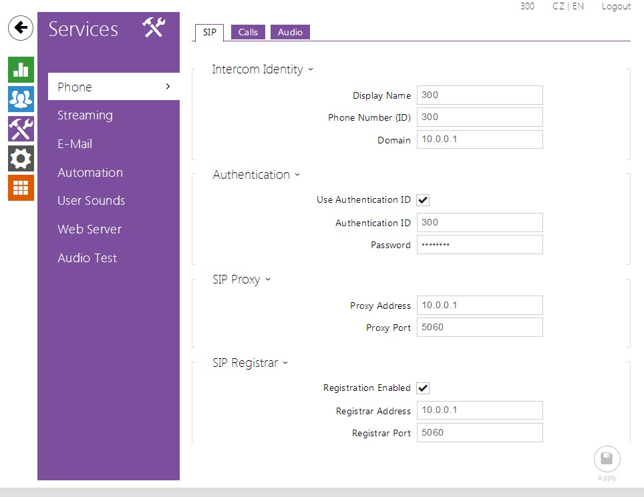Switch to the Audio tab
The width and height of the screenshot is (644, 497).
coord(290,32)
